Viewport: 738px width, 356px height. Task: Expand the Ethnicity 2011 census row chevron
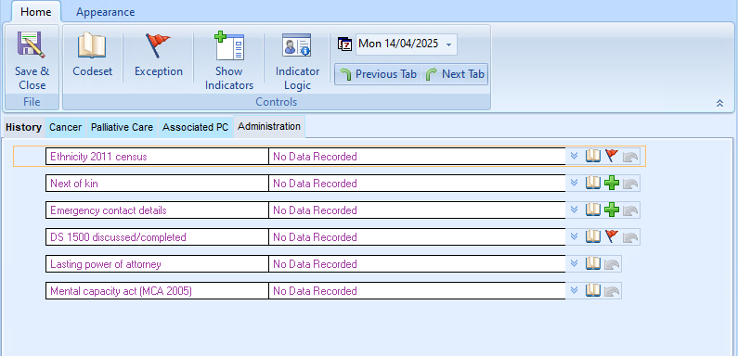575,156
